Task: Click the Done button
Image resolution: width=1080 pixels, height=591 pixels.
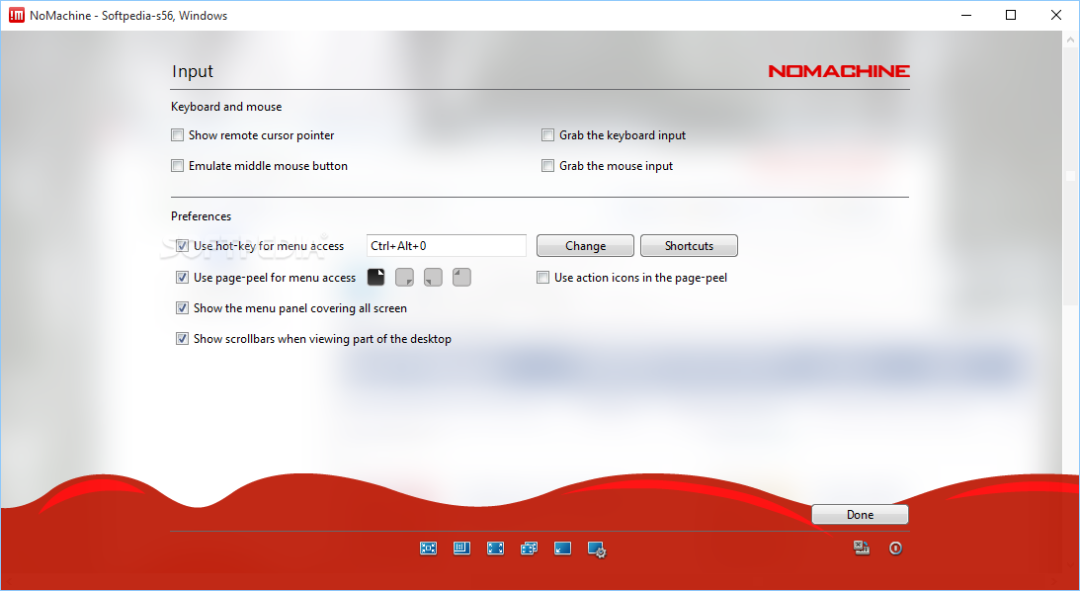Action: coord(860,515)
